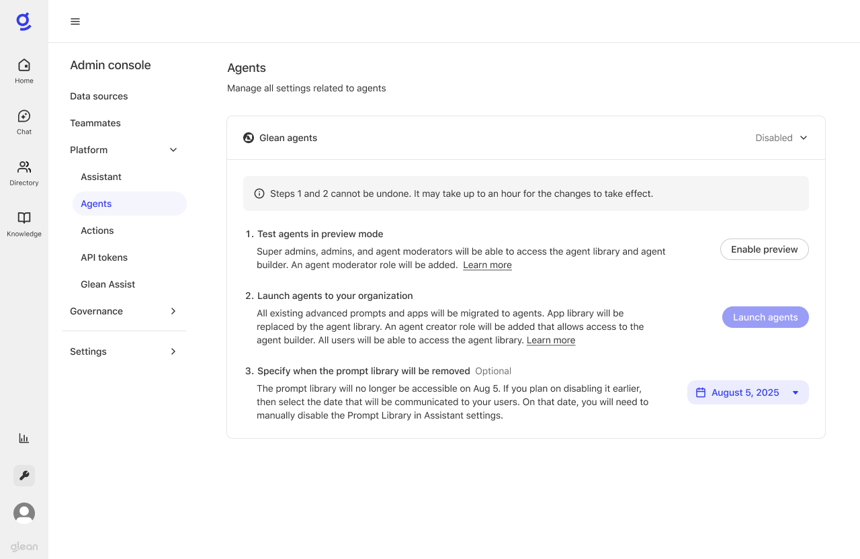860x559 pixels.
Task: Click the Glean logo icon
Action: pyautogui.click(x=24, y=21)
